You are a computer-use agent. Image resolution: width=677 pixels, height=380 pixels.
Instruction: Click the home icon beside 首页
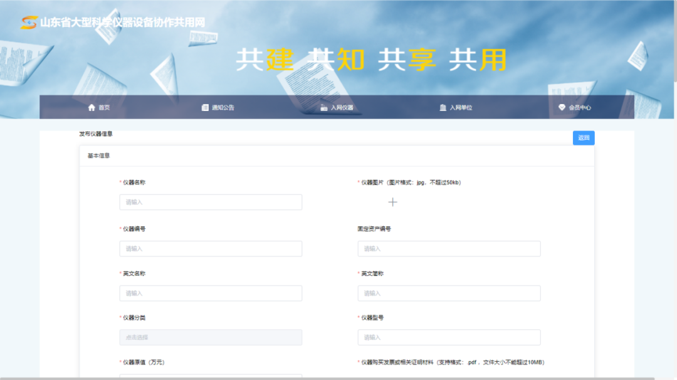pyautogui.click(x=92, y=107)
